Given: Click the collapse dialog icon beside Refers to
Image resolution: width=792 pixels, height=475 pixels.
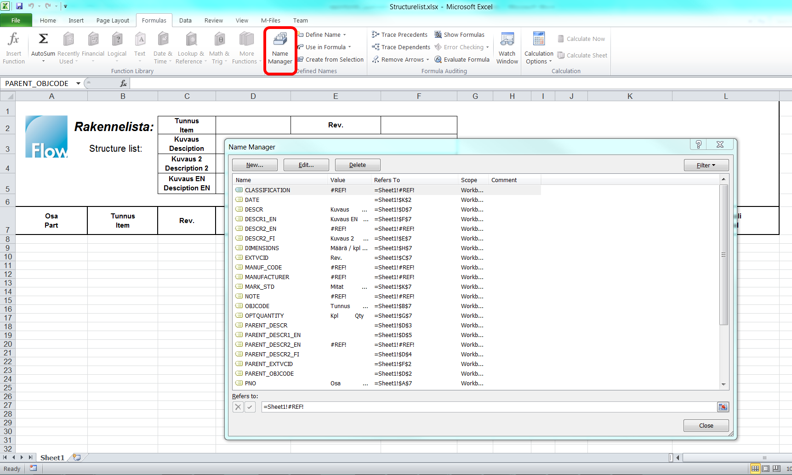Looking at the screenshot, I should 723,407.
